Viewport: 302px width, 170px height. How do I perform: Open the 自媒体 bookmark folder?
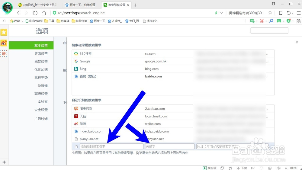[63, 21]
